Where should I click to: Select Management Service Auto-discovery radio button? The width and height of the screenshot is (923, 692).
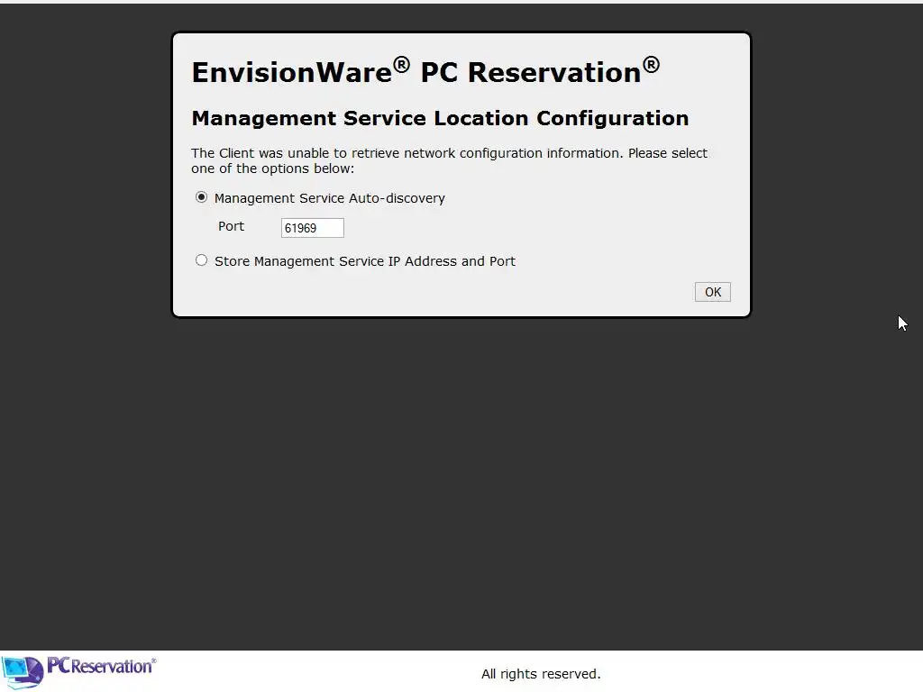point(201,197)
